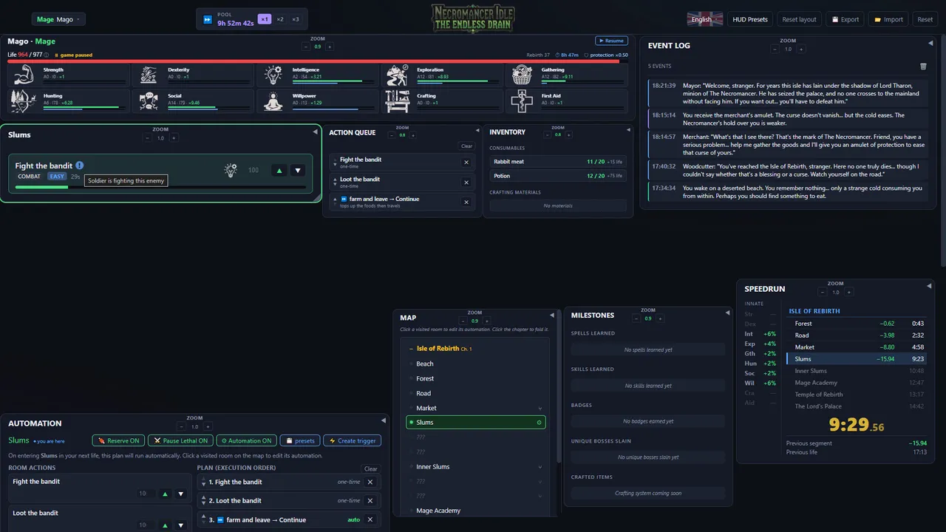Click the Exploration skill icon
Image resolution: width=946 pixels, height=532 pixels.
(398, 75)
